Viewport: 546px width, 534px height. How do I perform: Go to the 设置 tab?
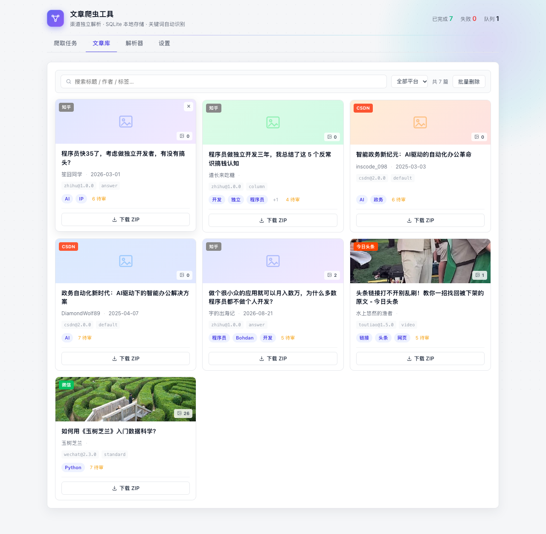(x=164, y=43)
